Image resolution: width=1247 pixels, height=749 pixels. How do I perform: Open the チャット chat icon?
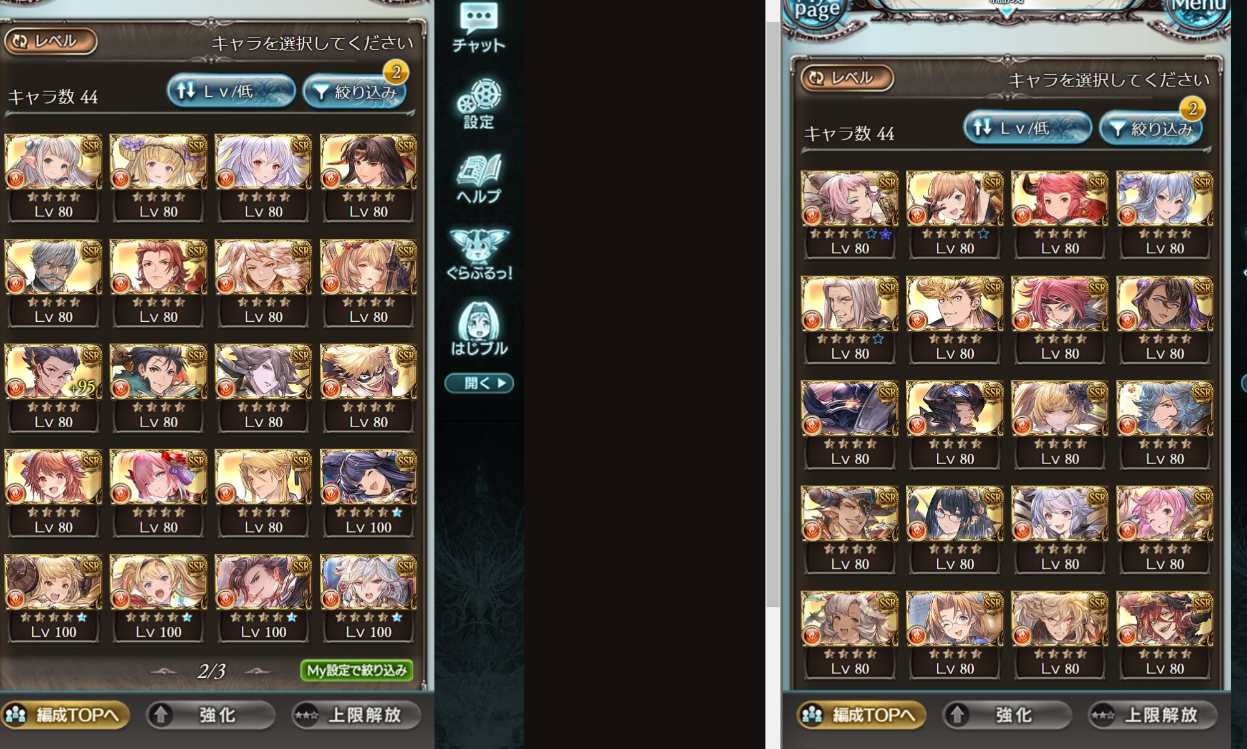pos(478,27)
